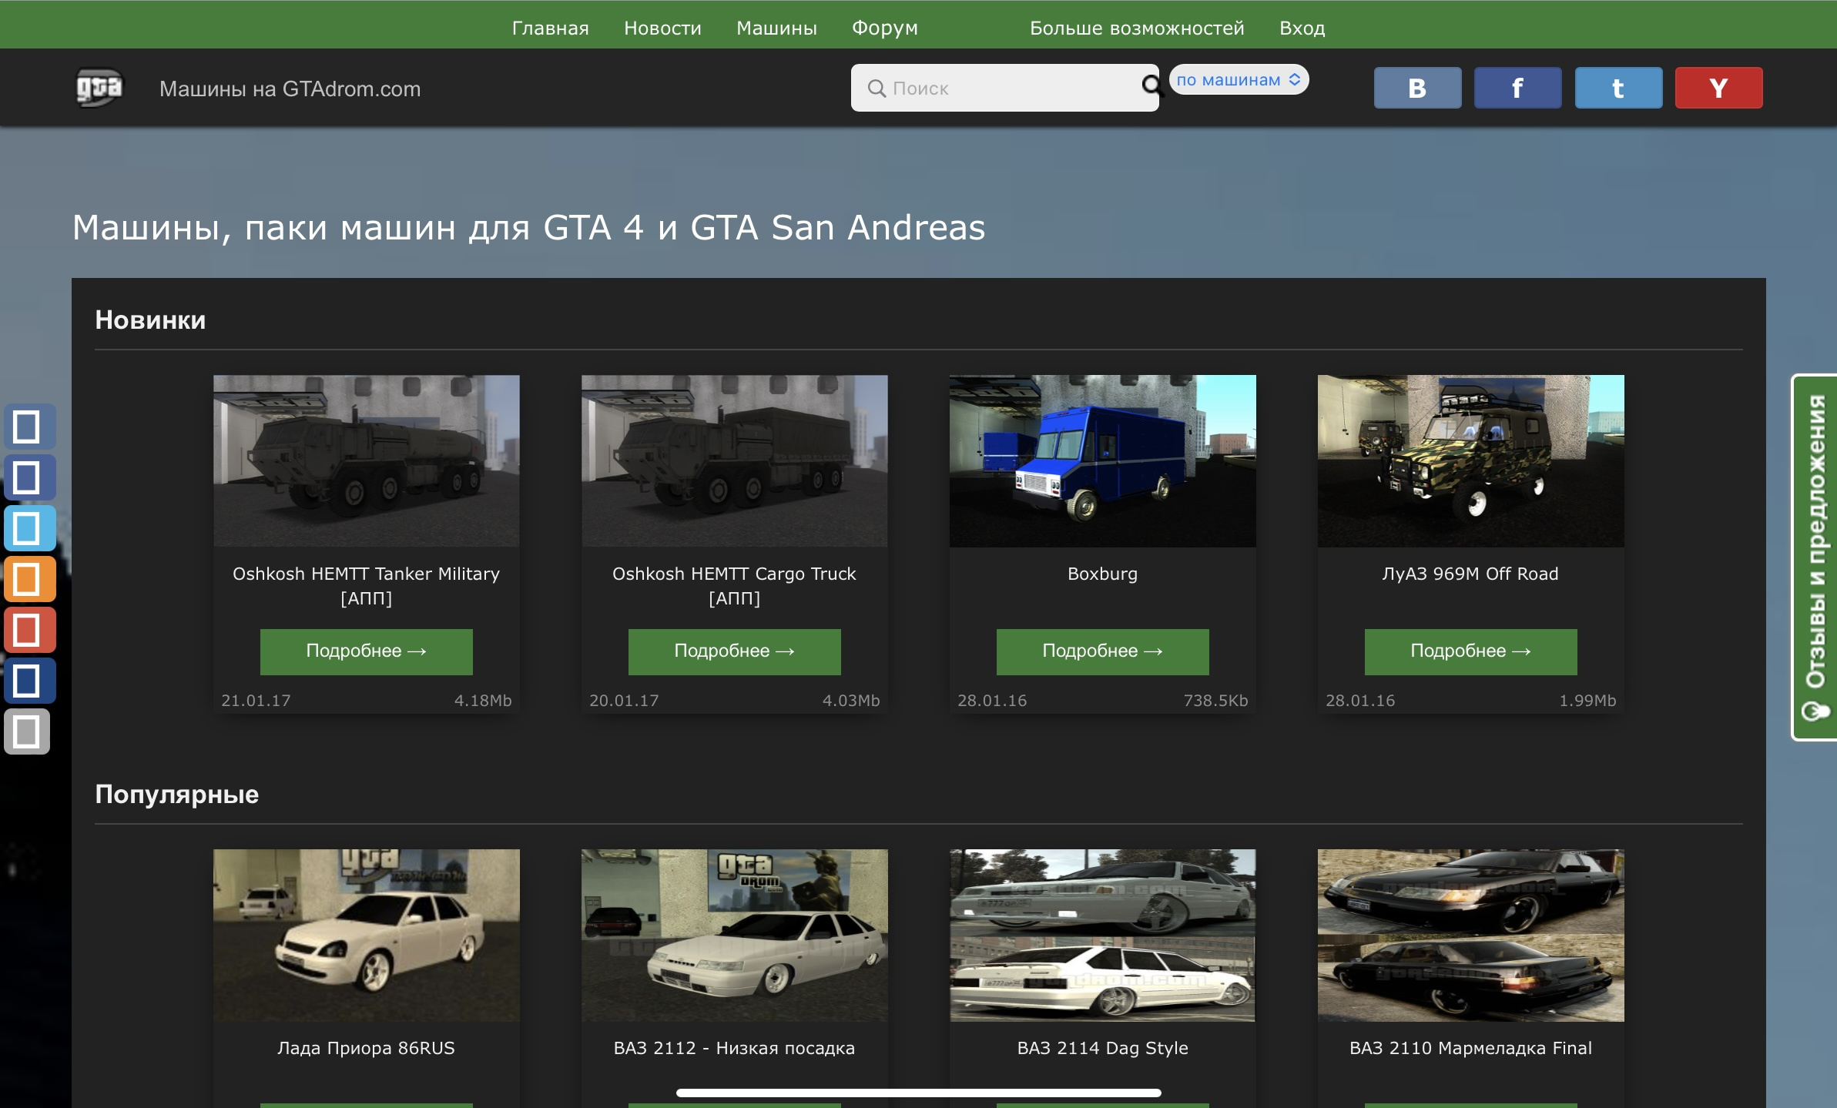Click the '28.01.16' date on ЛуАЗ card

point(1360,701)
